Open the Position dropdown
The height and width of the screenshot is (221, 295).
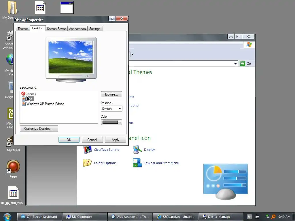pyautogui.click(x=111, y=108)
